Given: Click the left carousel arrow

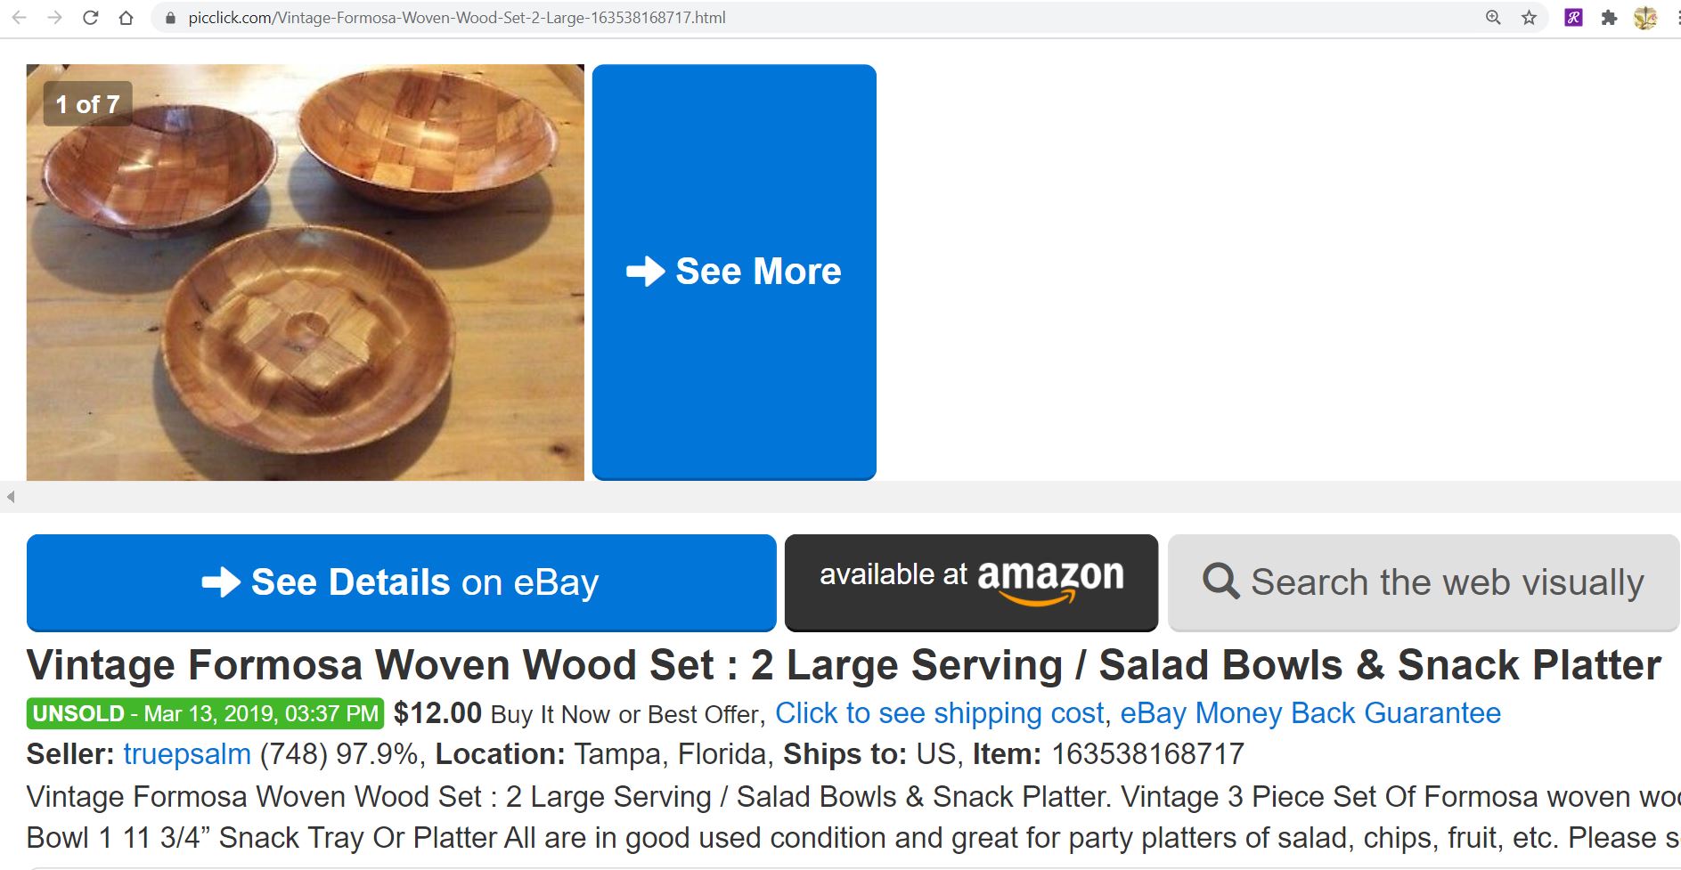Looking at the screenshot, I should (x=9, y=499).
